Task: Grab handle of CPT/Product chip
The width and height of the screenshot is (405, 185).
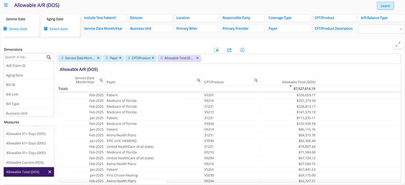Action: click(129, 58)
